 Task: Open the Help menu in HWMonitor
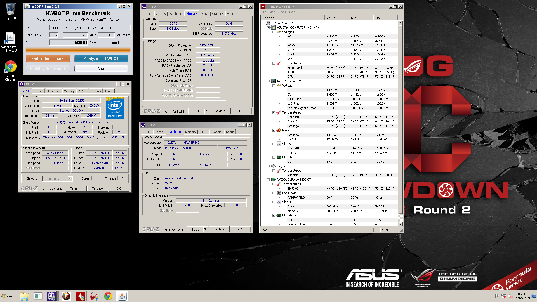click(292, 12)
